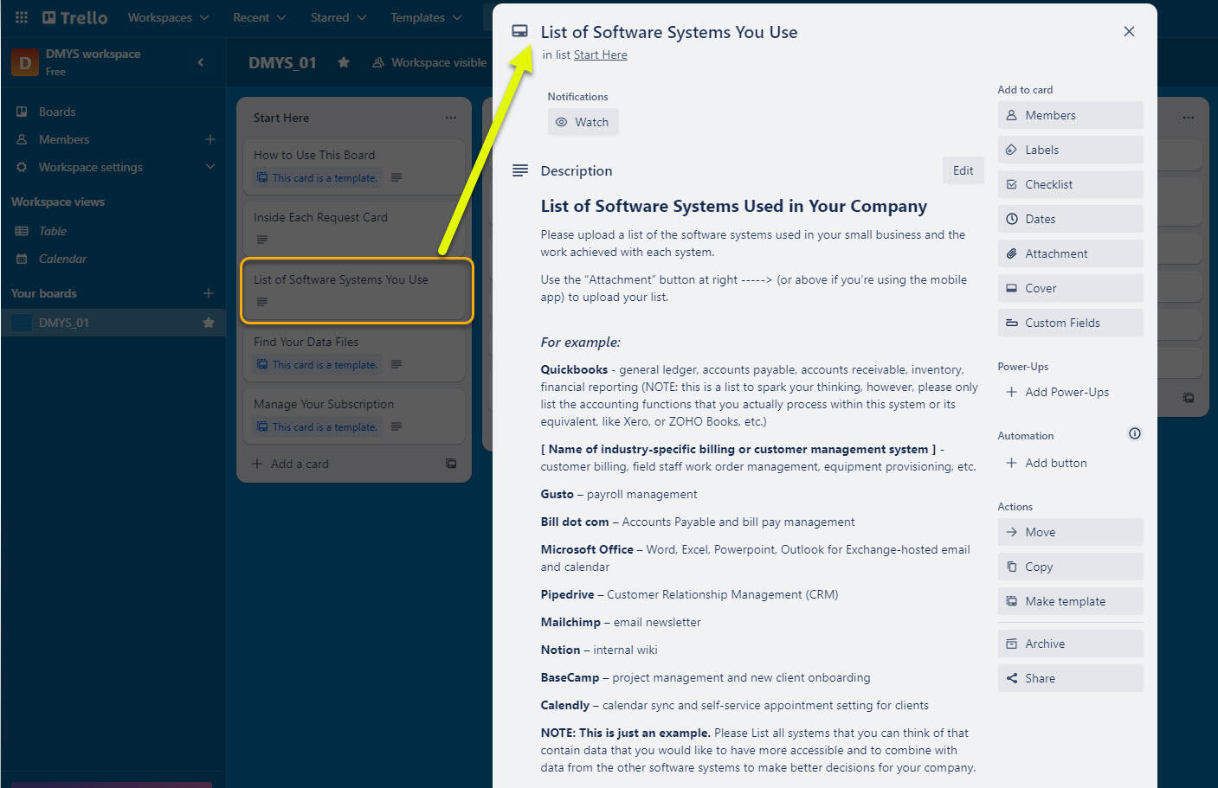
Task: Click the star icon beside board title DMYS_01
Action: (344, 62)
